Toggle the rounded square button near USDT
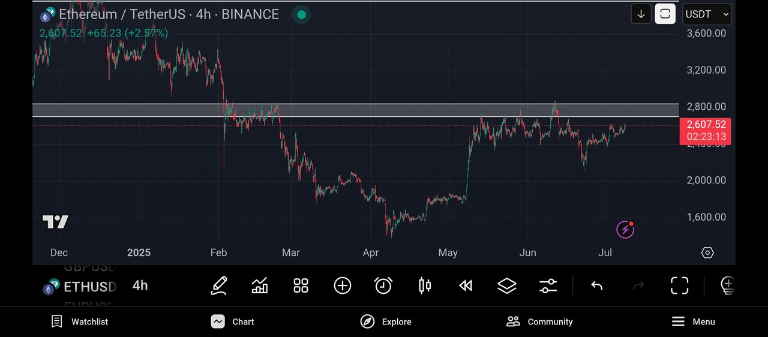The width and height of the screenshot is (768, 337). [665, 14]
